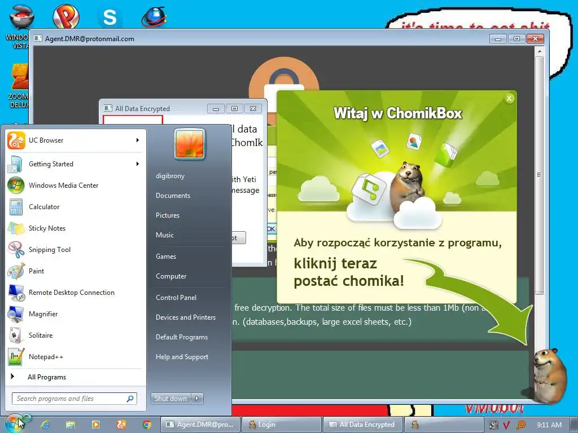Minimize the All Data Encrypted window

pyautogui.click(x=216, y=109)
